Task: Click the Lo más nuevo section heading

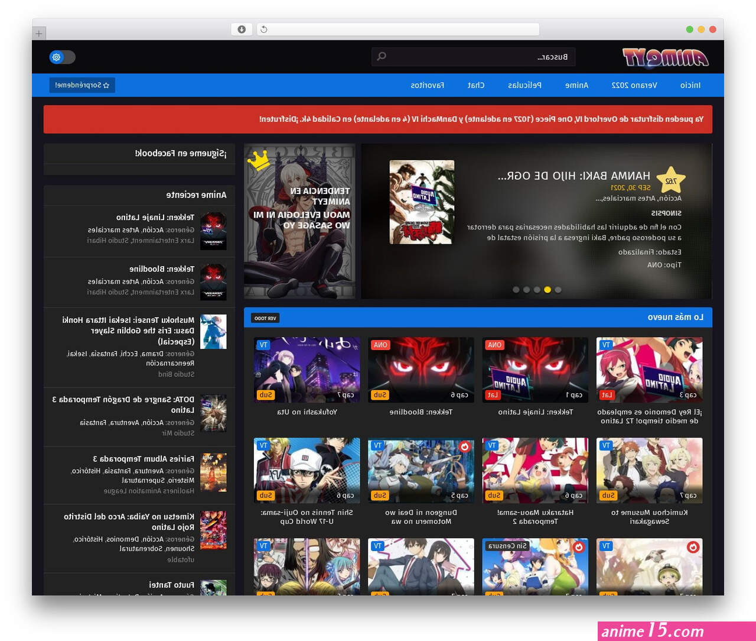Action: (x=675, y=318)
